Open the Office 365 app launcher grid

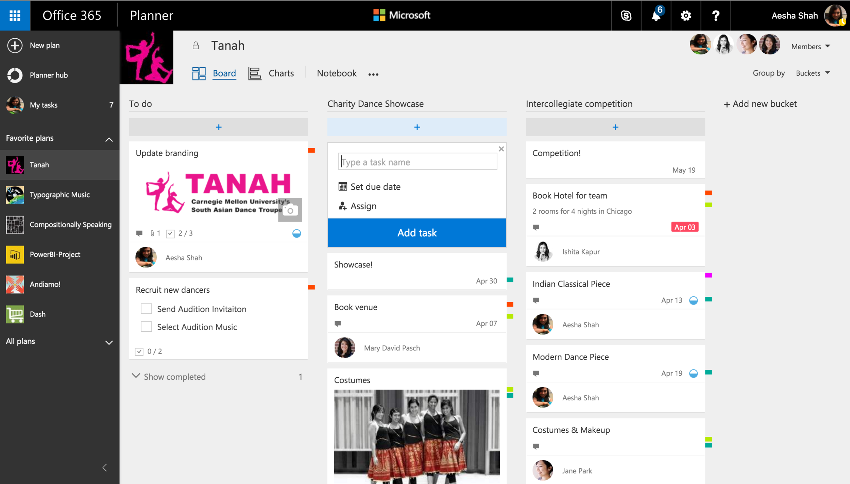tap(15, 15)
